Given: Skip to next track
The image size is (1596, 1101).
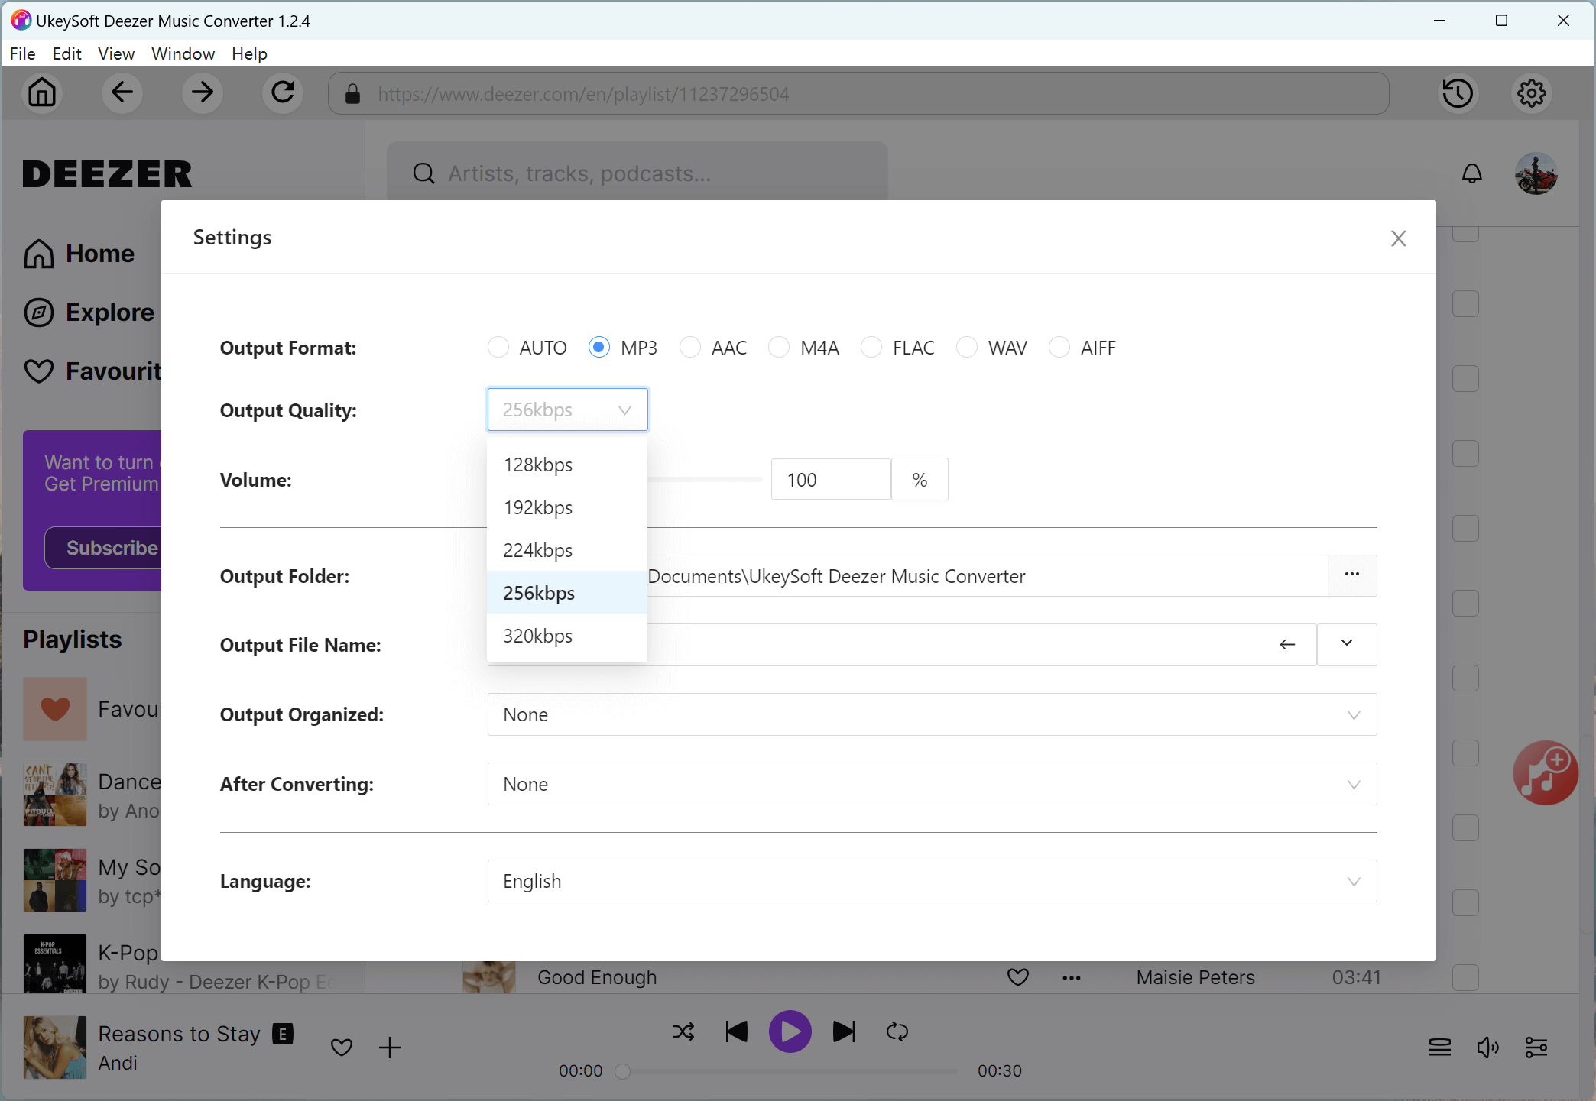Looking at the screenshot, I should (x=844, y=1031).
